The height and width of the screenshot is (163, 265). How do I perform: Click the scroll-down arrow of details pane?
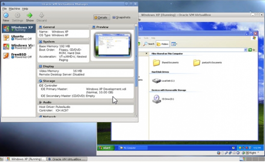pos(136,116)
